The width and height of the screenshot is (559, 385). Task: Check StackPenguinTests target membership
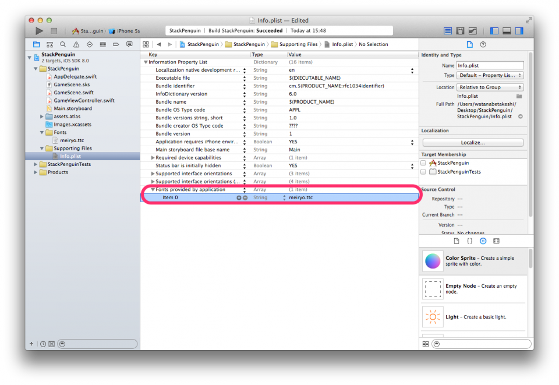(x=424, y=171)
